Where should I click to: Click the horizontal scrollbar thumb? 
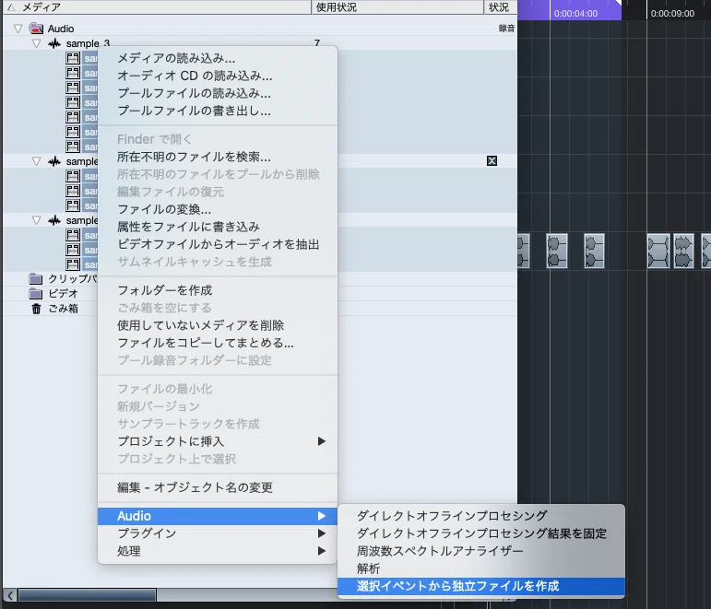click(87, 595)
